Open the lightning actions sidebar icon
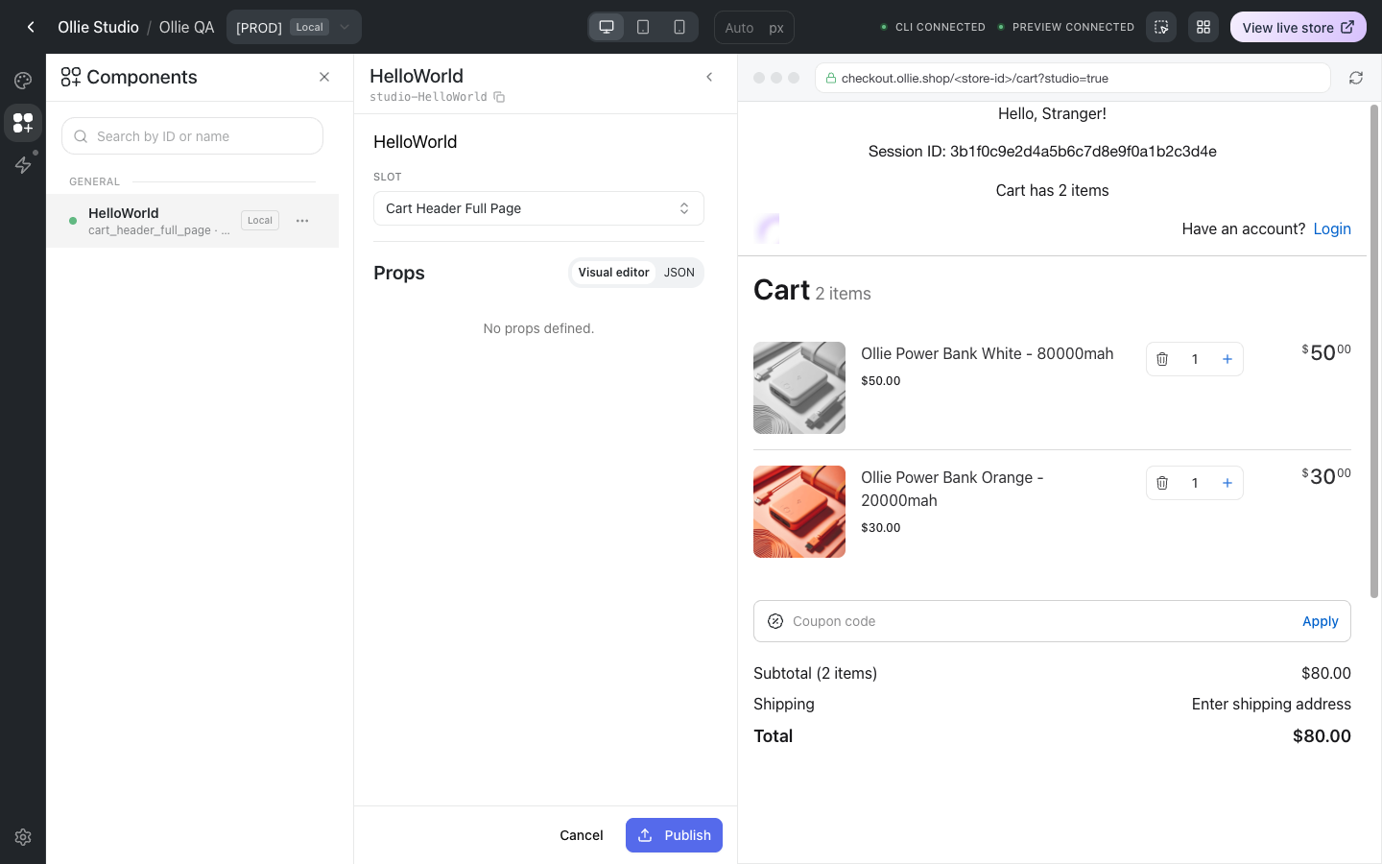The image size is (1382, 864). point(23,165)
